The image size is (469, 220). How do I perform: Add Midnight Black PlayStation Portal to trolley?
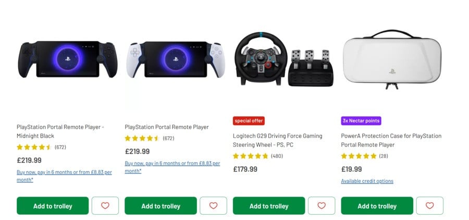tap(53, 205)
